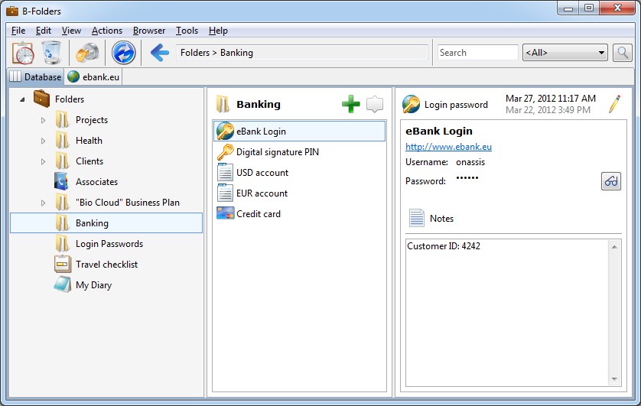Select the "EUR account" item text

(262, 193)
